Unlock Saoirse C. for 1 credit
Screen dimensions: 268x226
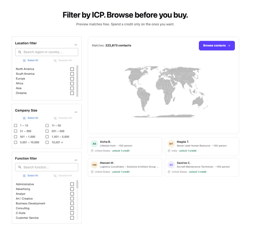click(198, 172)
